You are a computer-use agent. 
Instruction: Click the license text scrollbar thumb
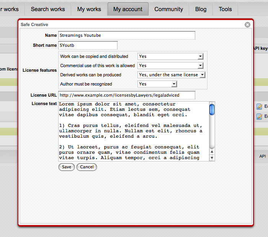212,110
